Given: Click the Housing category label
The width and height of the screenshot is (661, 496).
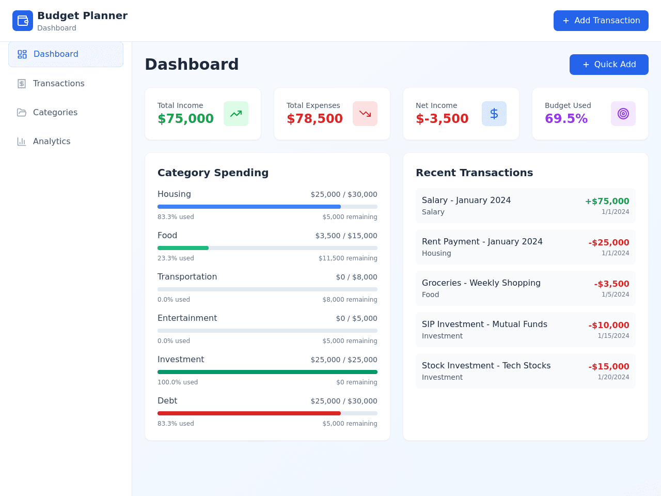Looking at the screenshot, I should click(174, 194).
